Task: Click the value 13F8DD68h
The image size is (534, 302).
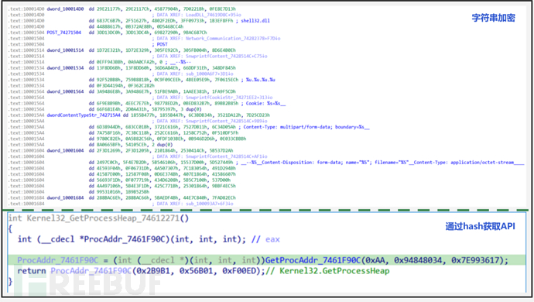Action: 108,68
